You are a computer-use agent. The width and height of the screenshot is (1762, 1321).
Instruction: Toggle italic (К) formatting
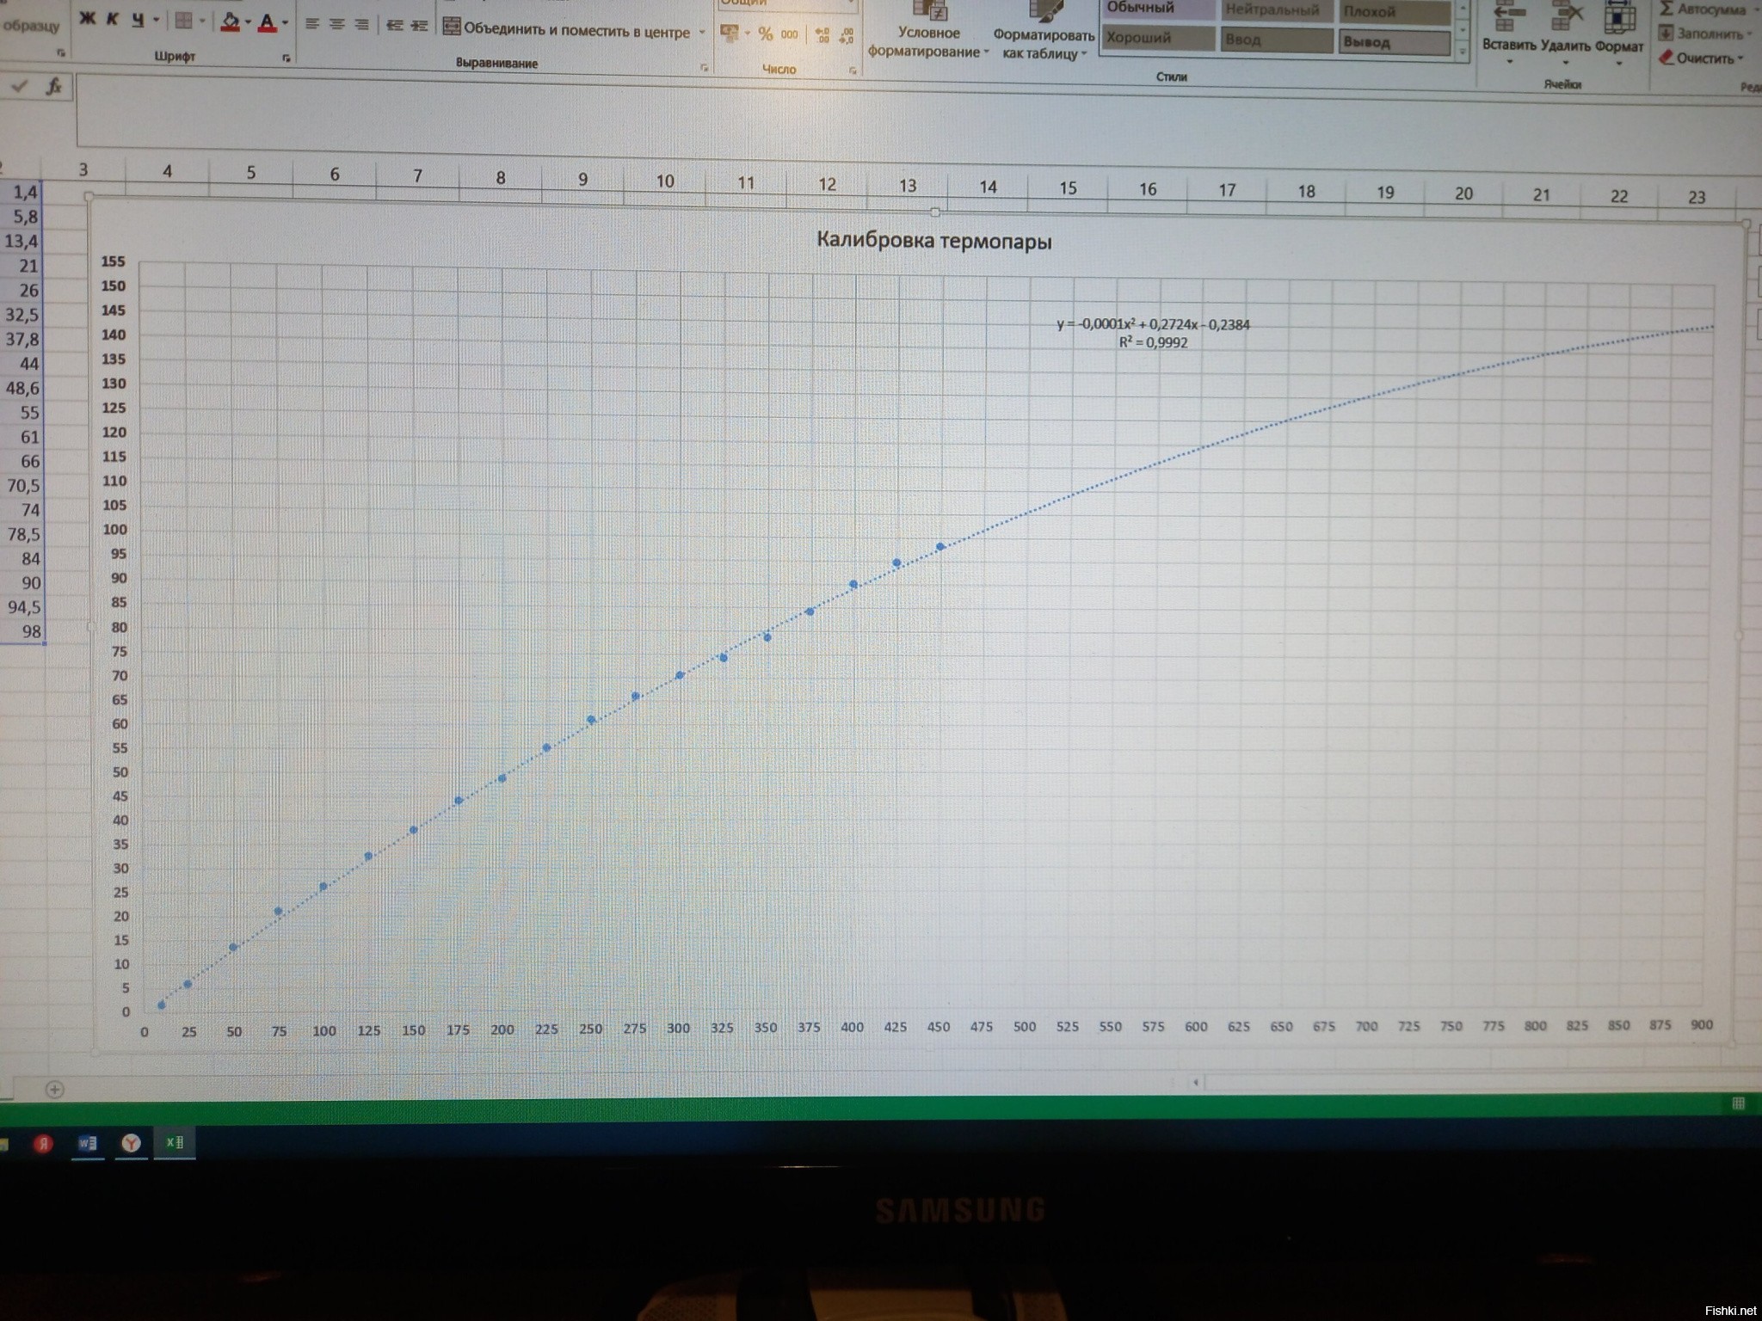click(112, 19)
